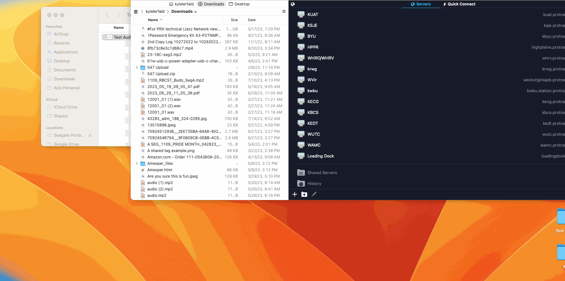Select the Loading Dock server icon

click(301, 156)
